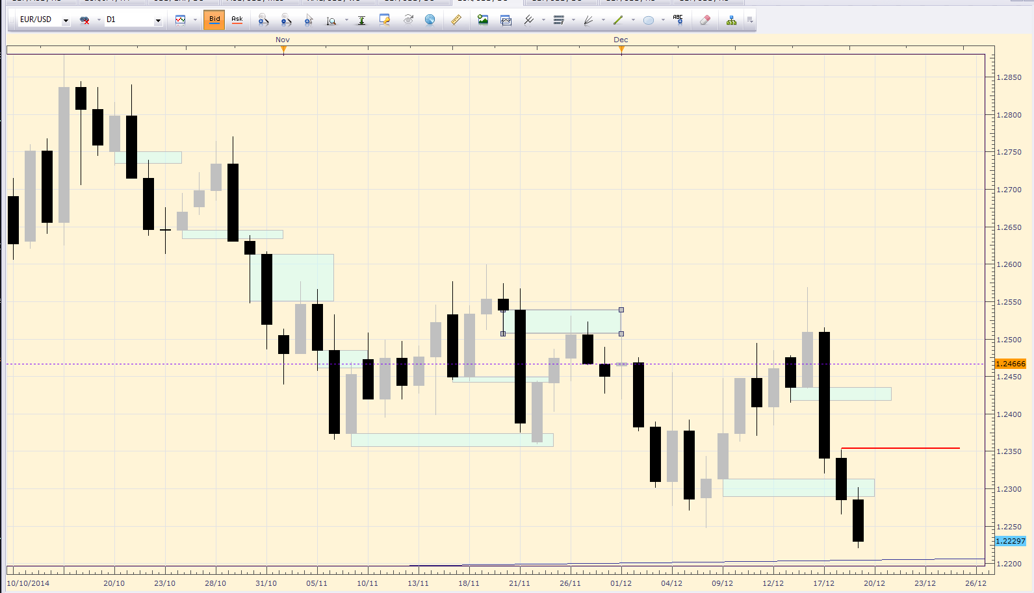The width and height of the screenshot is (1034, 593).
Task: Click the chart edit pencil icon
Action: point(385,20)
